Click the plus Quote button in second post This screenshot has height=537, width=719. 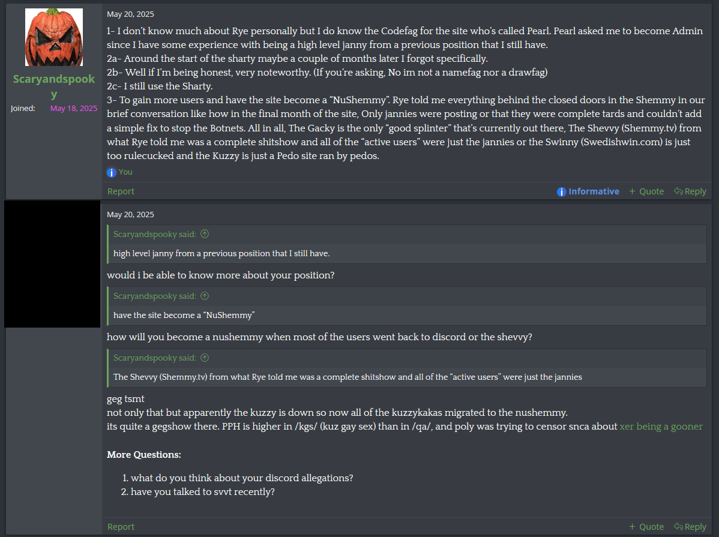[x=646, y=527]
